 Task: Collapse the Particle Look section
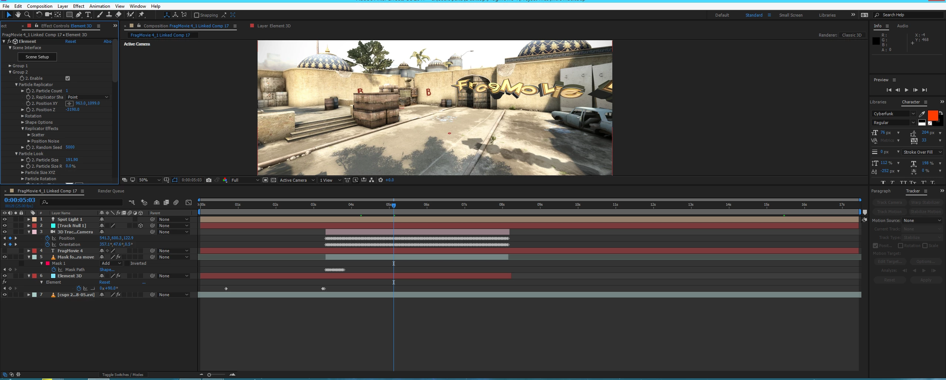pyautogui.click(x=16, y=154)
